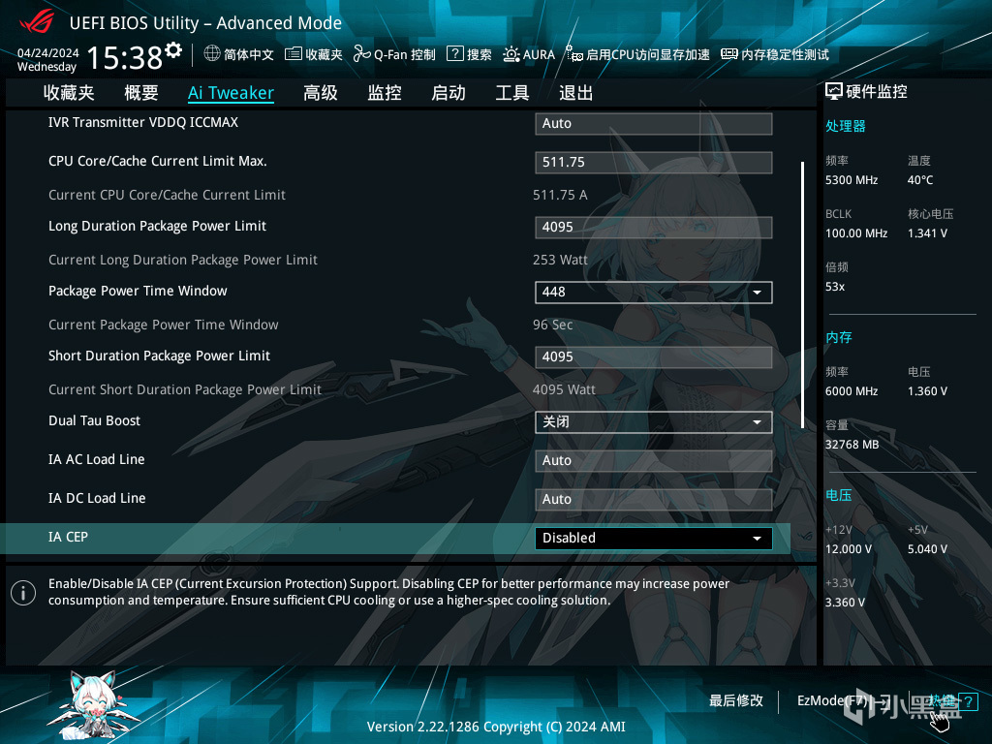Image resolution: width=992 pixels, height=744 pixels.
Task: Change the IA CEP Disabled dropdown
Action: point(757,538)
